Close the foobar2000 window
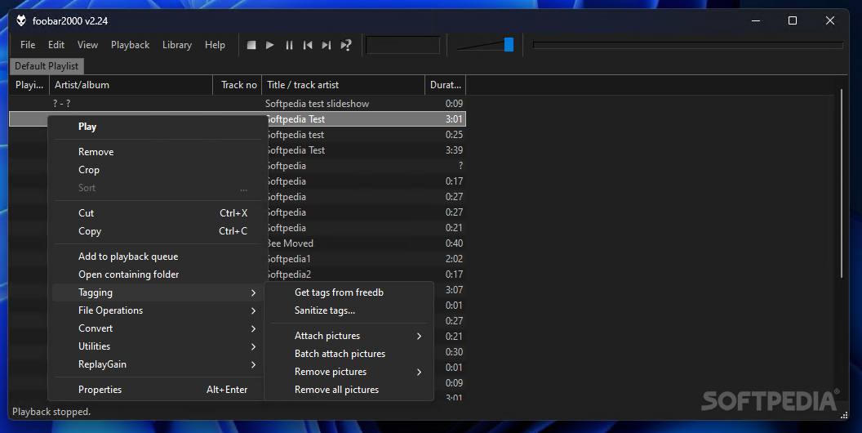This screenshot has height=433, width=862. tap(829, 21)
